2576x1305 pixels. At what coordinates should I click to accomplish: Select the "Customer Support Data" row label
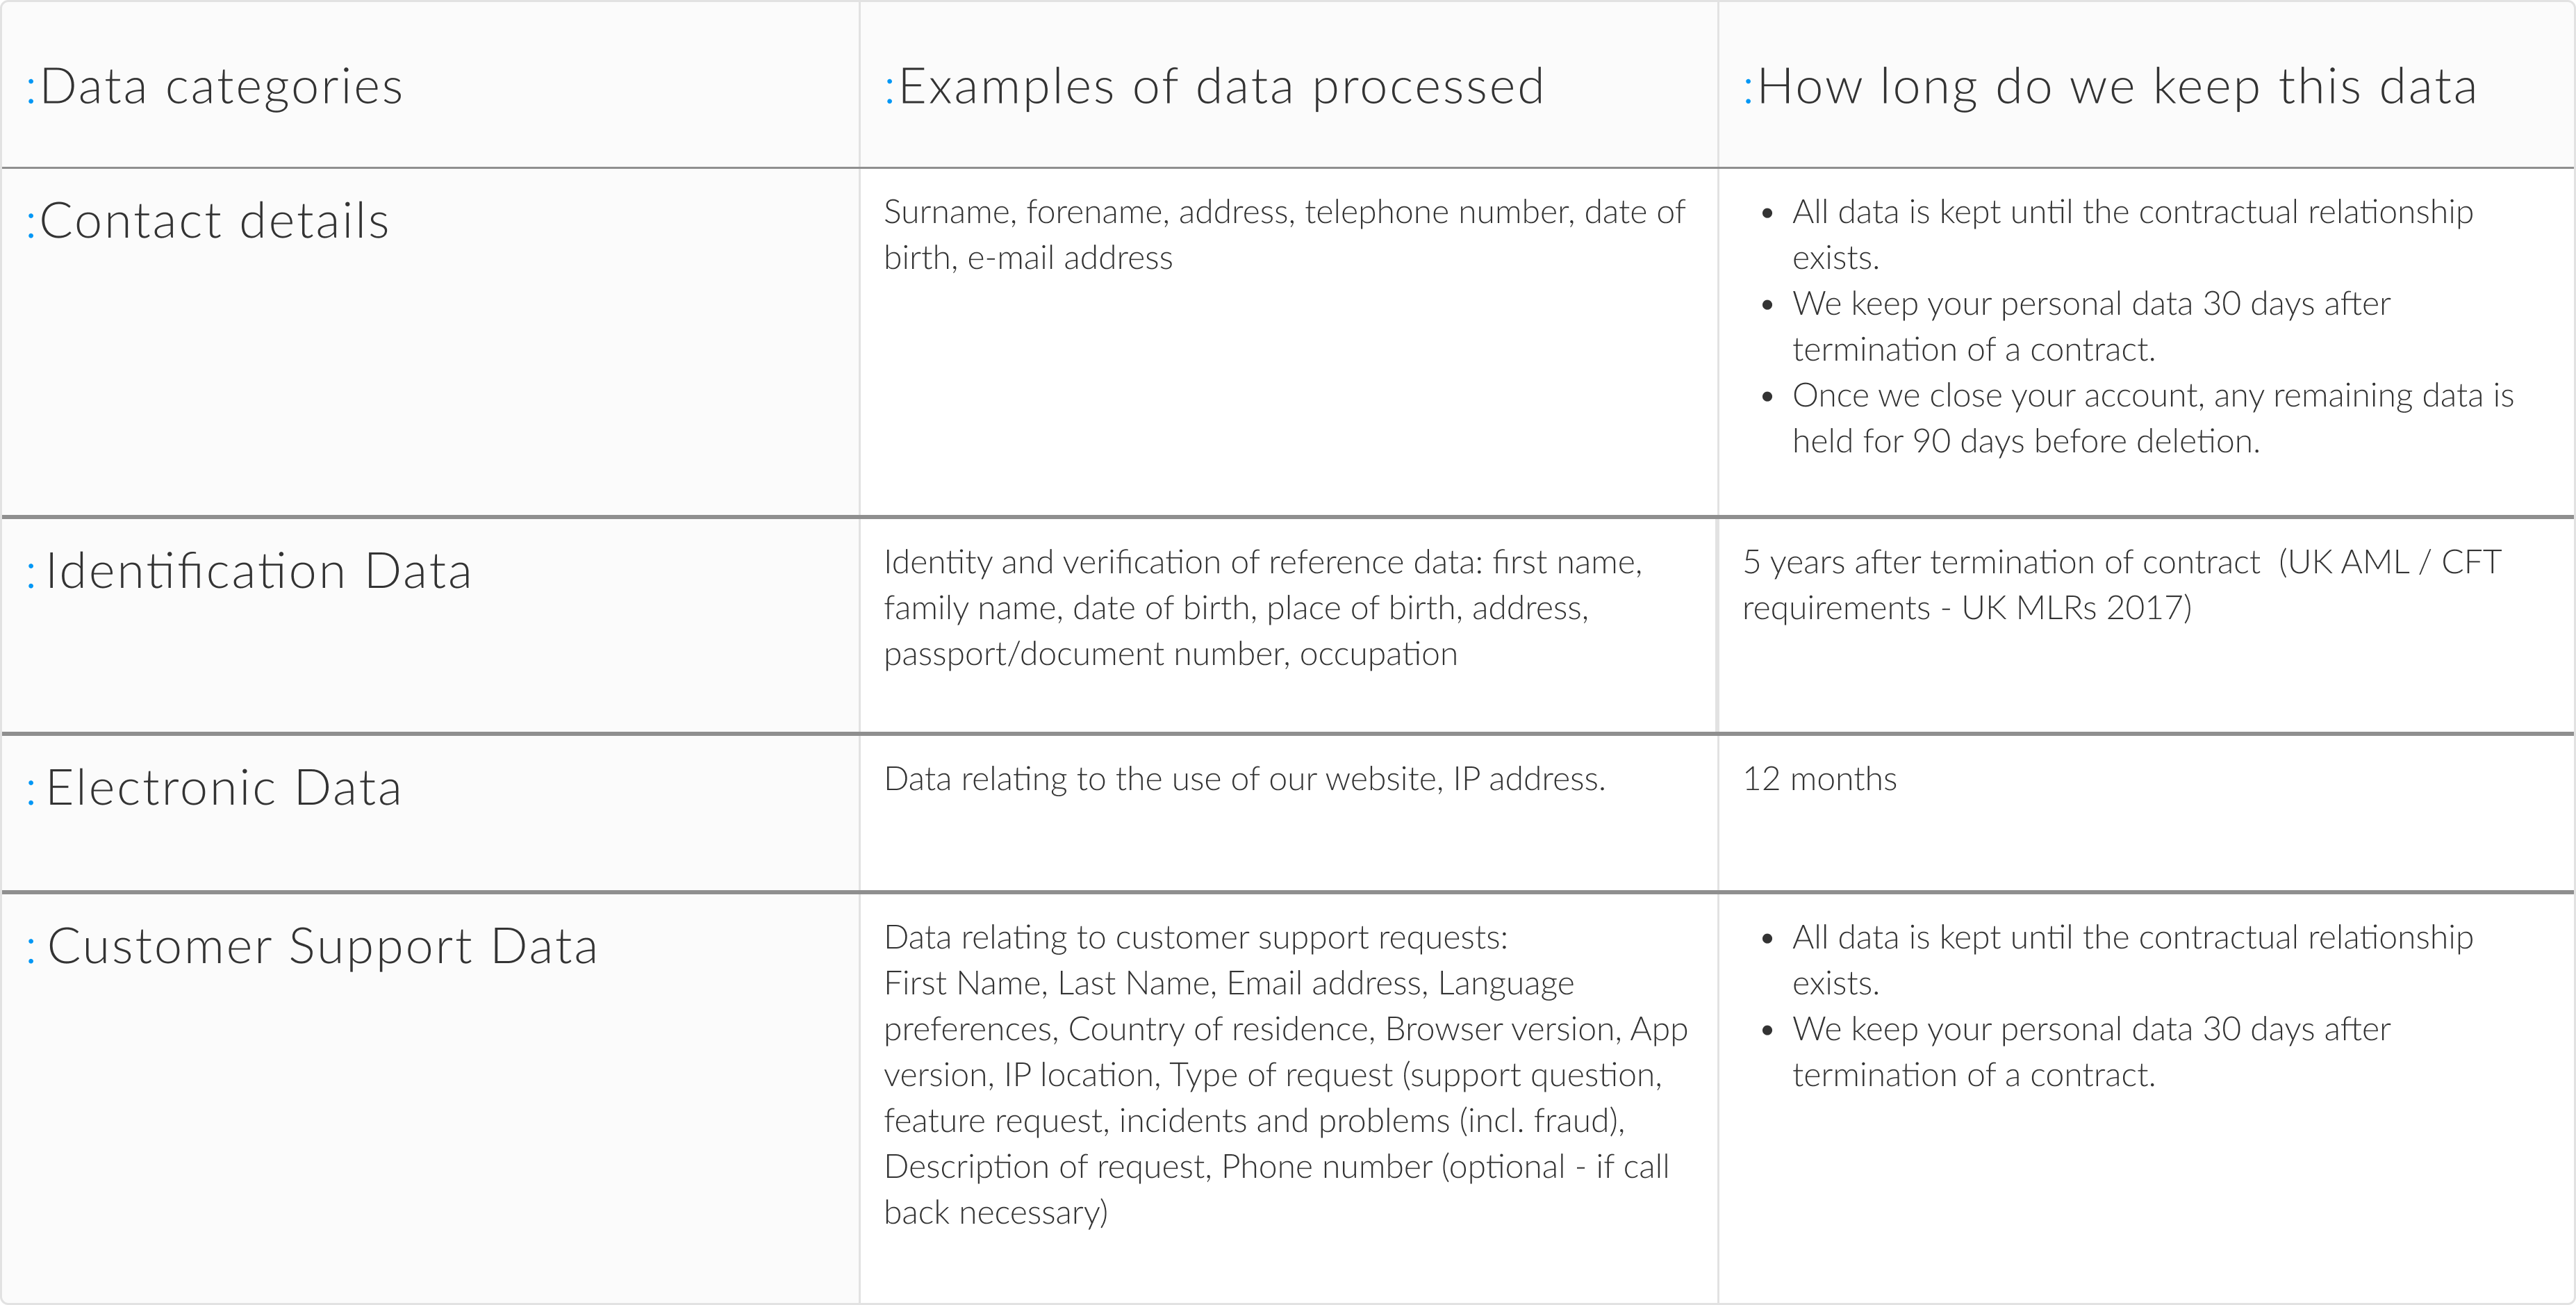(321, 946)
